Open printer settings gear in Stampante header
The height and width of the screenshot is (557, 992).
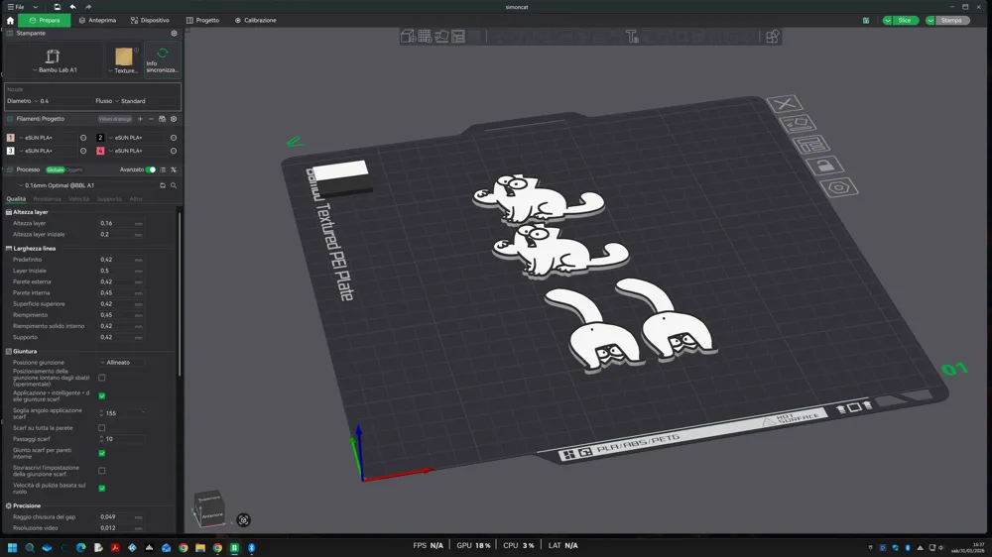pyautogui.click(x=174, y=33)
